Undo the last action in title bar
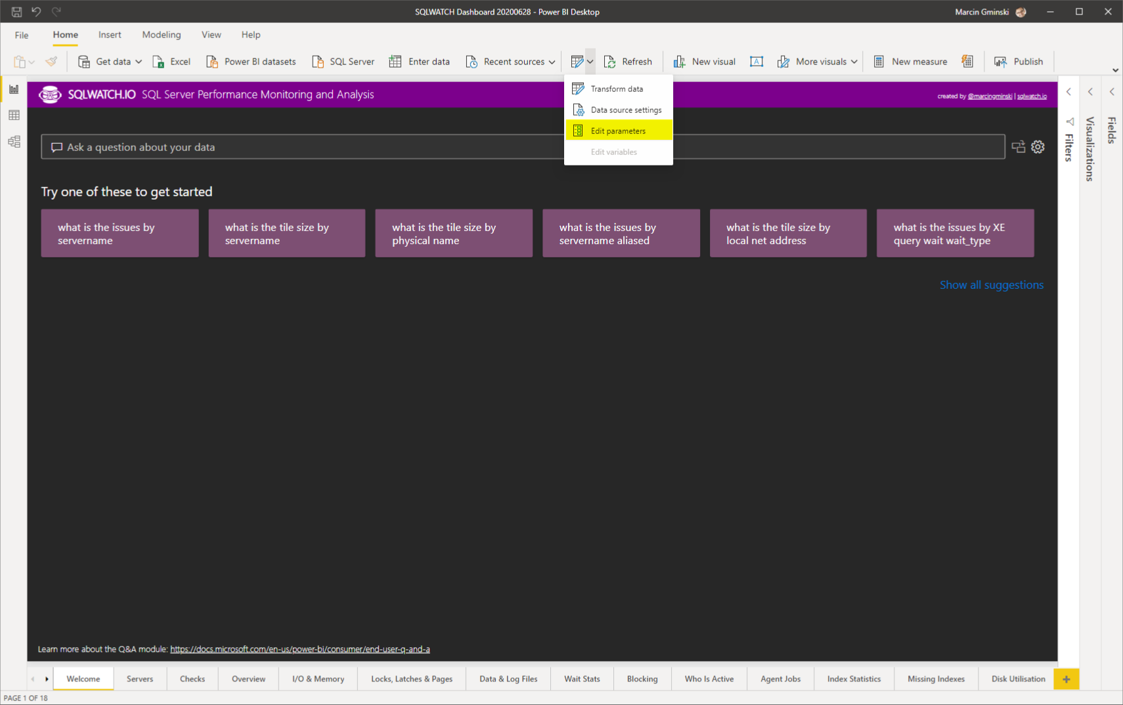 pyautogui.click(x=36, y=12)
